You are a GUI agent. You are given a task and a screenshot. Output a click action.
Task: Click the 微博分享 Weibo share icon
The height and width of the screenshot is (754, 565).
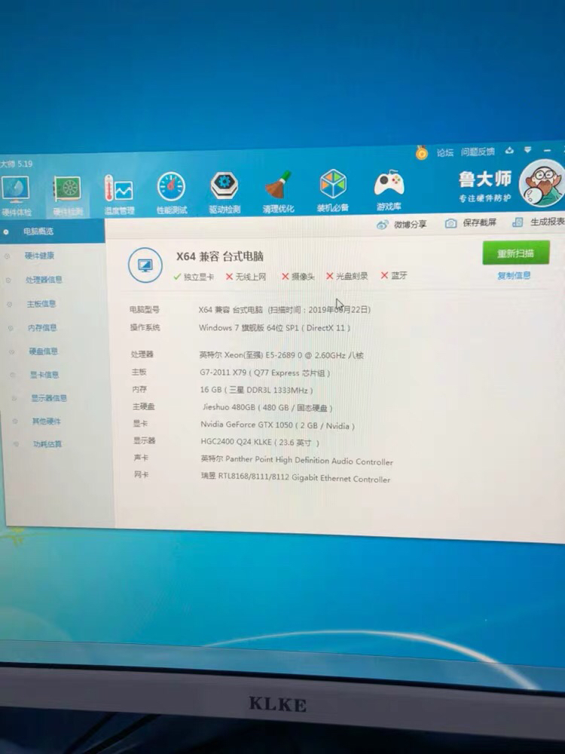383,225
